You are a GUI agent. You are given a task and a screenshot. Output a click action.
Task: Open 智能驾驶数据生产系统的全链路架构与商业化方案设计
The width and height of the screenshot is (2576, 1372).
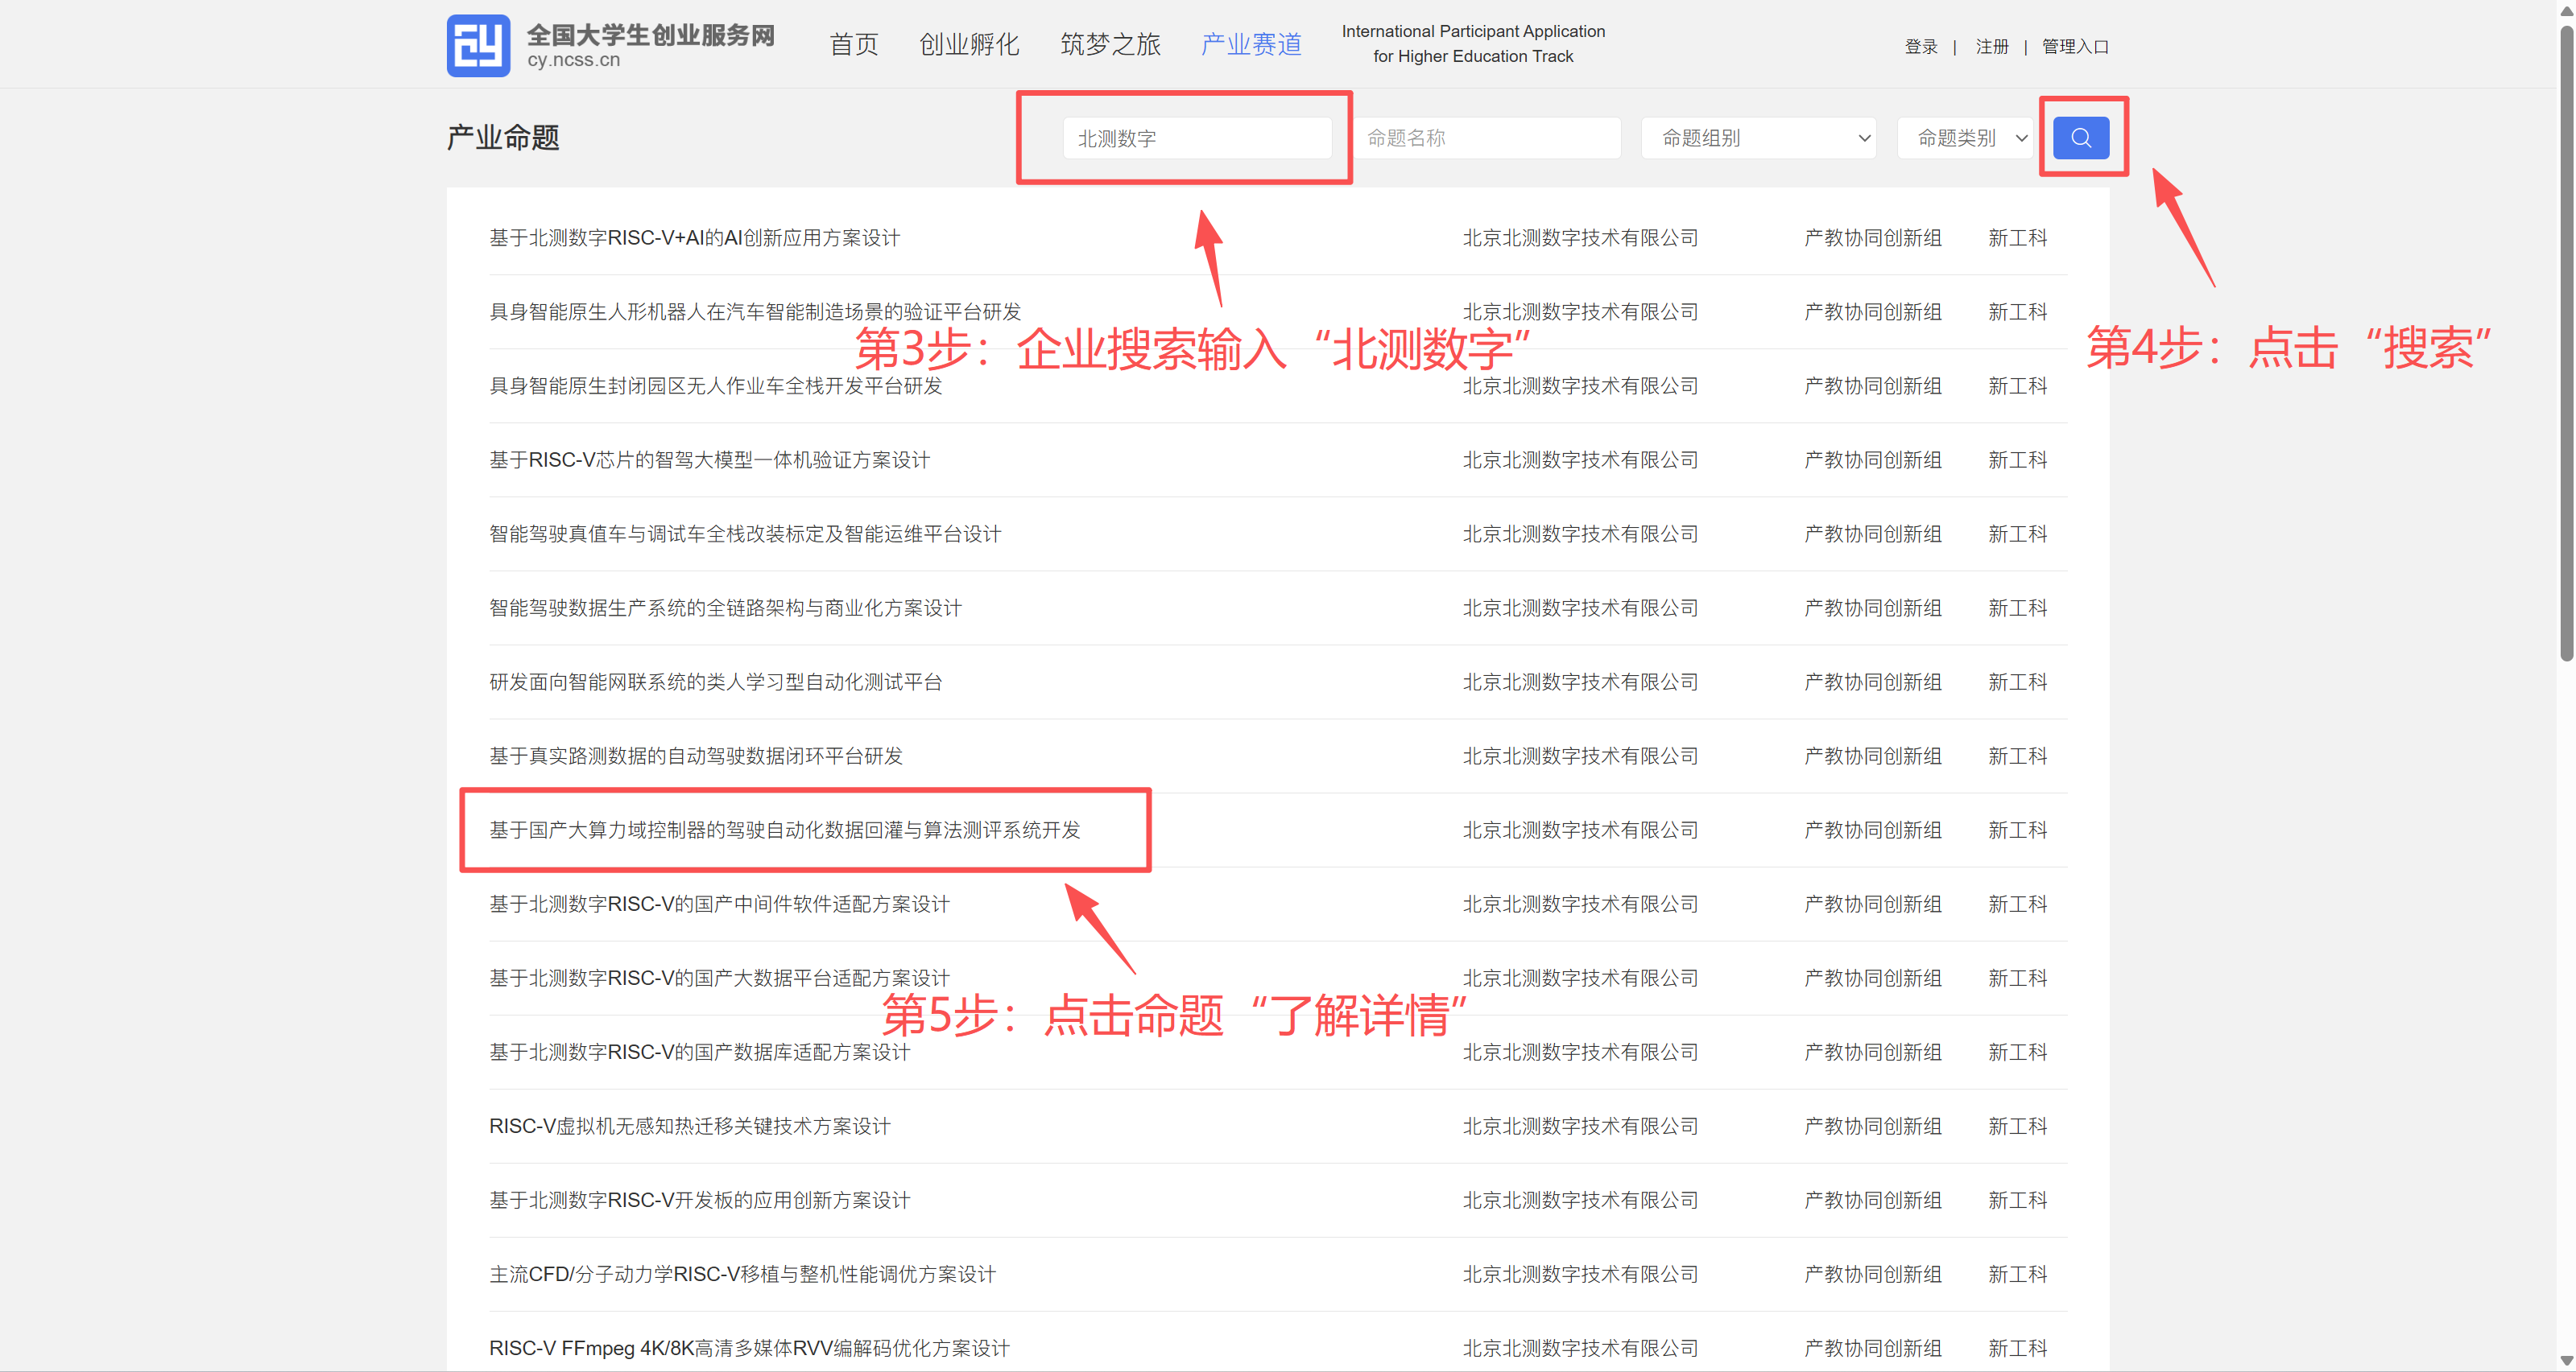pos(725,608)
